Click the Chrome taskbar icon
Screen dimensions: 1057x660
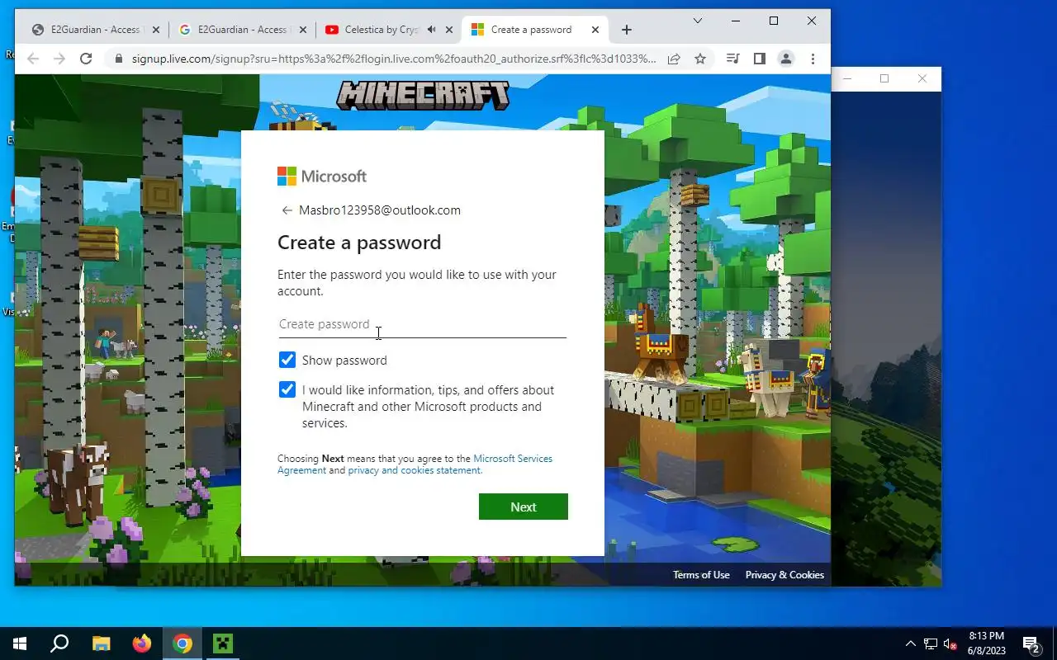click(x=182, y=643)
